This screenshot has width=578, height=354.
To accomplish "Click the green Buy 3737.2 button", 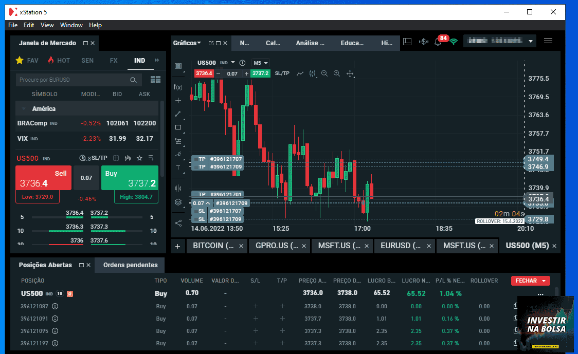I will (130, 178).
